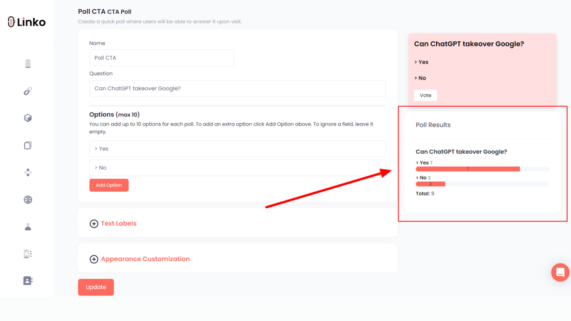Click the Vote button in the poll preview
Viewport: 571px width, 321px height.
(x=425, y=95)
